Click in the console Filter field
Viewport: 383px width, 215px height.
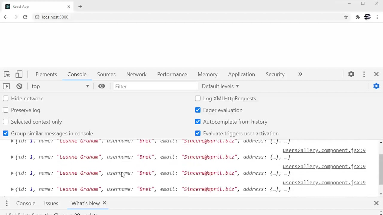pyautogui.click(x=155, y=86)
